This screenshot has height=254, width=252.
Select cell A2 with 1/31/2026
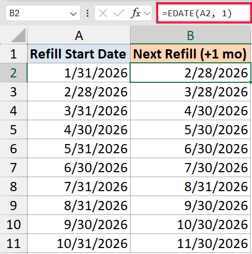tap(79, 73)
